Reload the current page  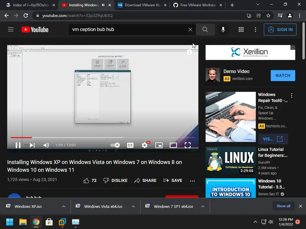[x=26, y=16]
